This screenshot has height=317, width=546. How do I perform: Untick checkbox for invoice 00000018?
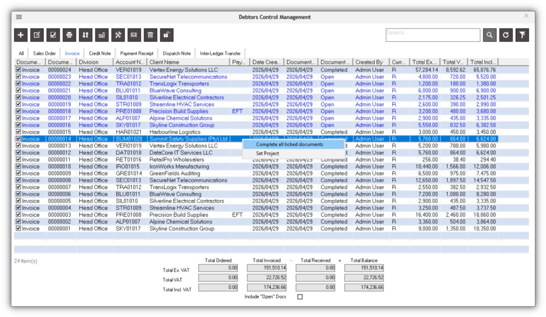tap(18, 111)
